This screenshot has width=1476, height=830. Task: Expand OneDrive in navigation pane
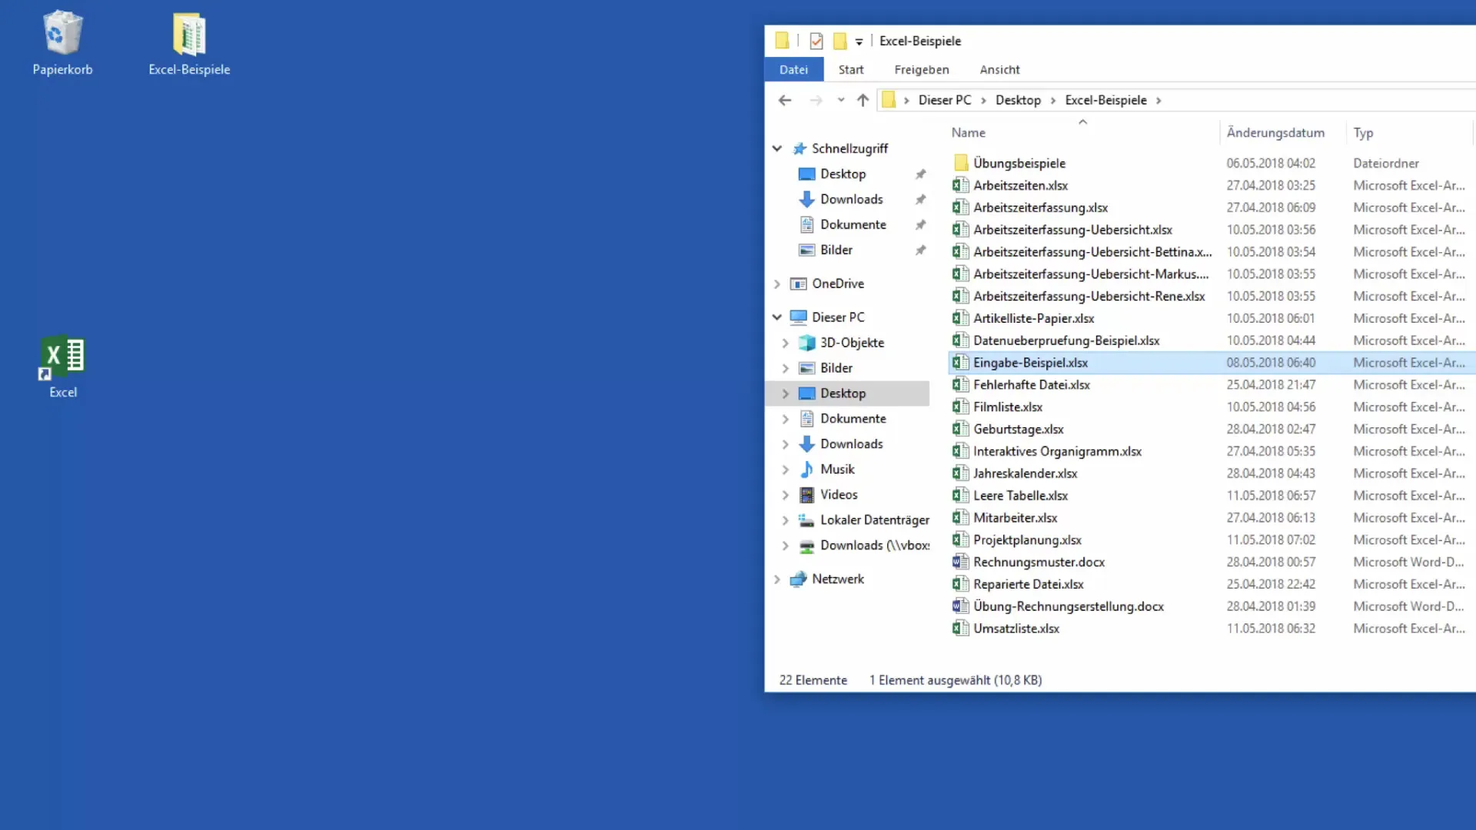(x=776, y=283)
